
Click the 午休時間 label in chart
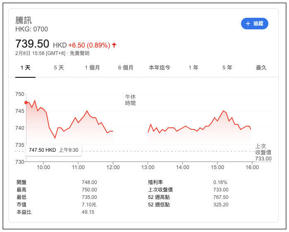[130, 100]
